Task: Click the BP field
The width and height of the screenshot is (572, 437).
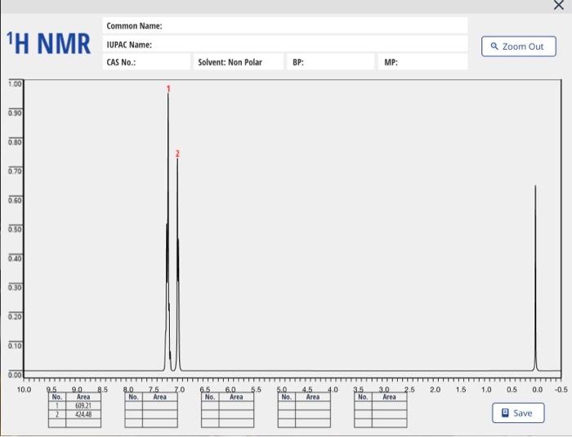Action: (330, 62)
